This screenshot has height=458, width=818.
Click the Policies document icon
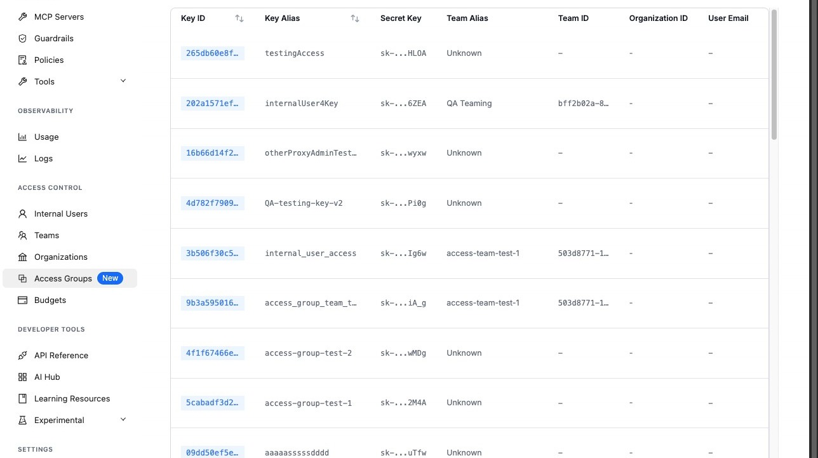23,60
